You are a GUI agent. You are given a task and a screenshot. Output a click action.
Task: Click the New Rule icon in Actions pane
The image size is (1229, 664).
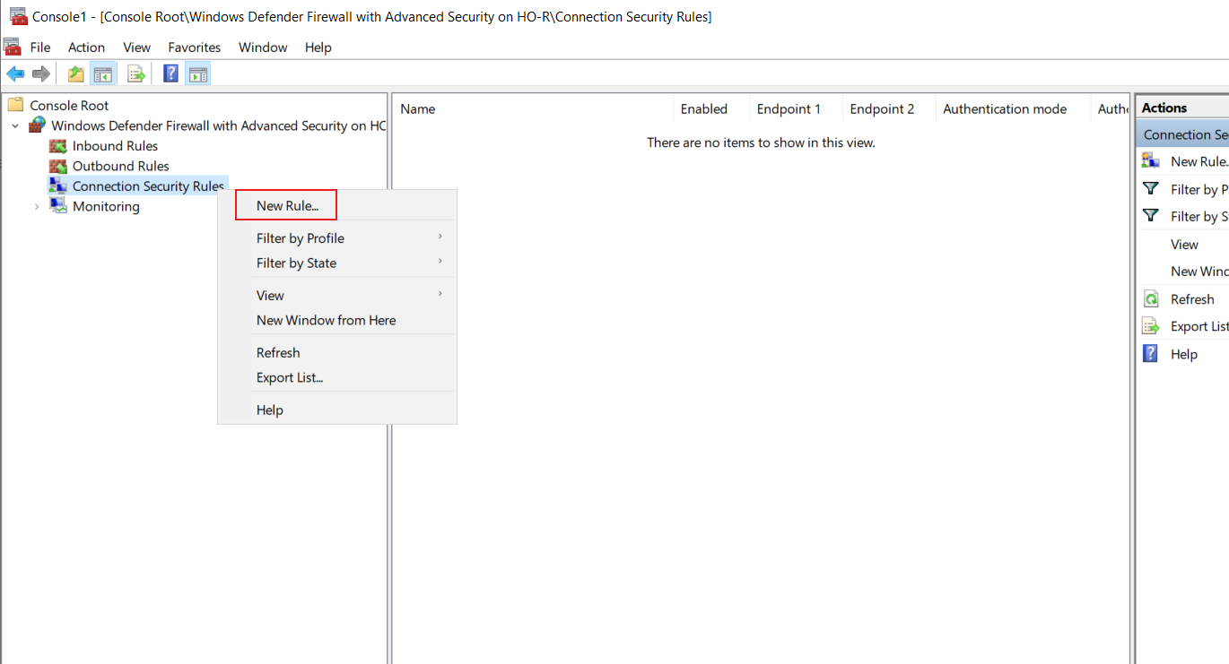[x=1151, y=161]
